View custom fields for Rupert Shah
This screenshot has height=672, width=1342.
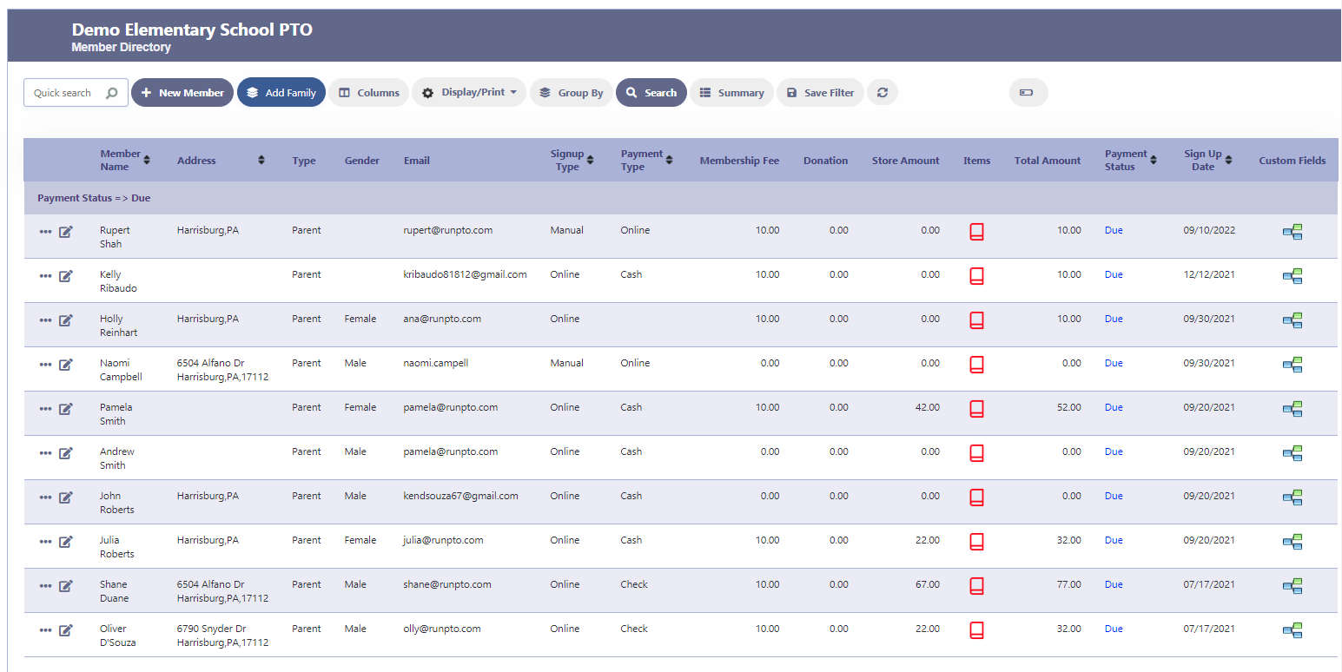pyautogui.click(x=1292, y=232)
